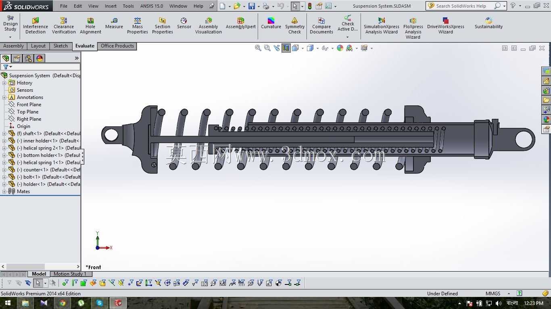Open Assembly Visualization
Viewport: 551px width, 309px height.
[209, 26]
